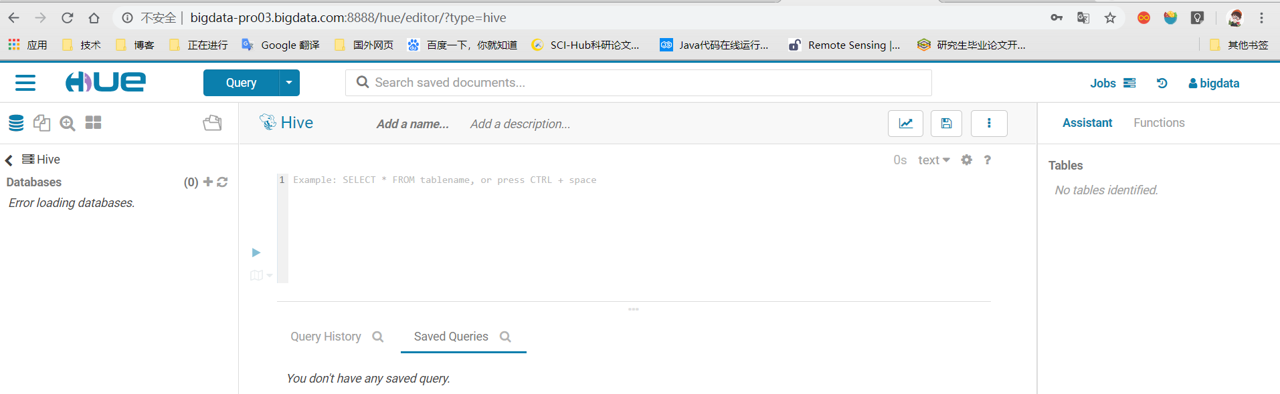Go back in browser

click(14, 18)
